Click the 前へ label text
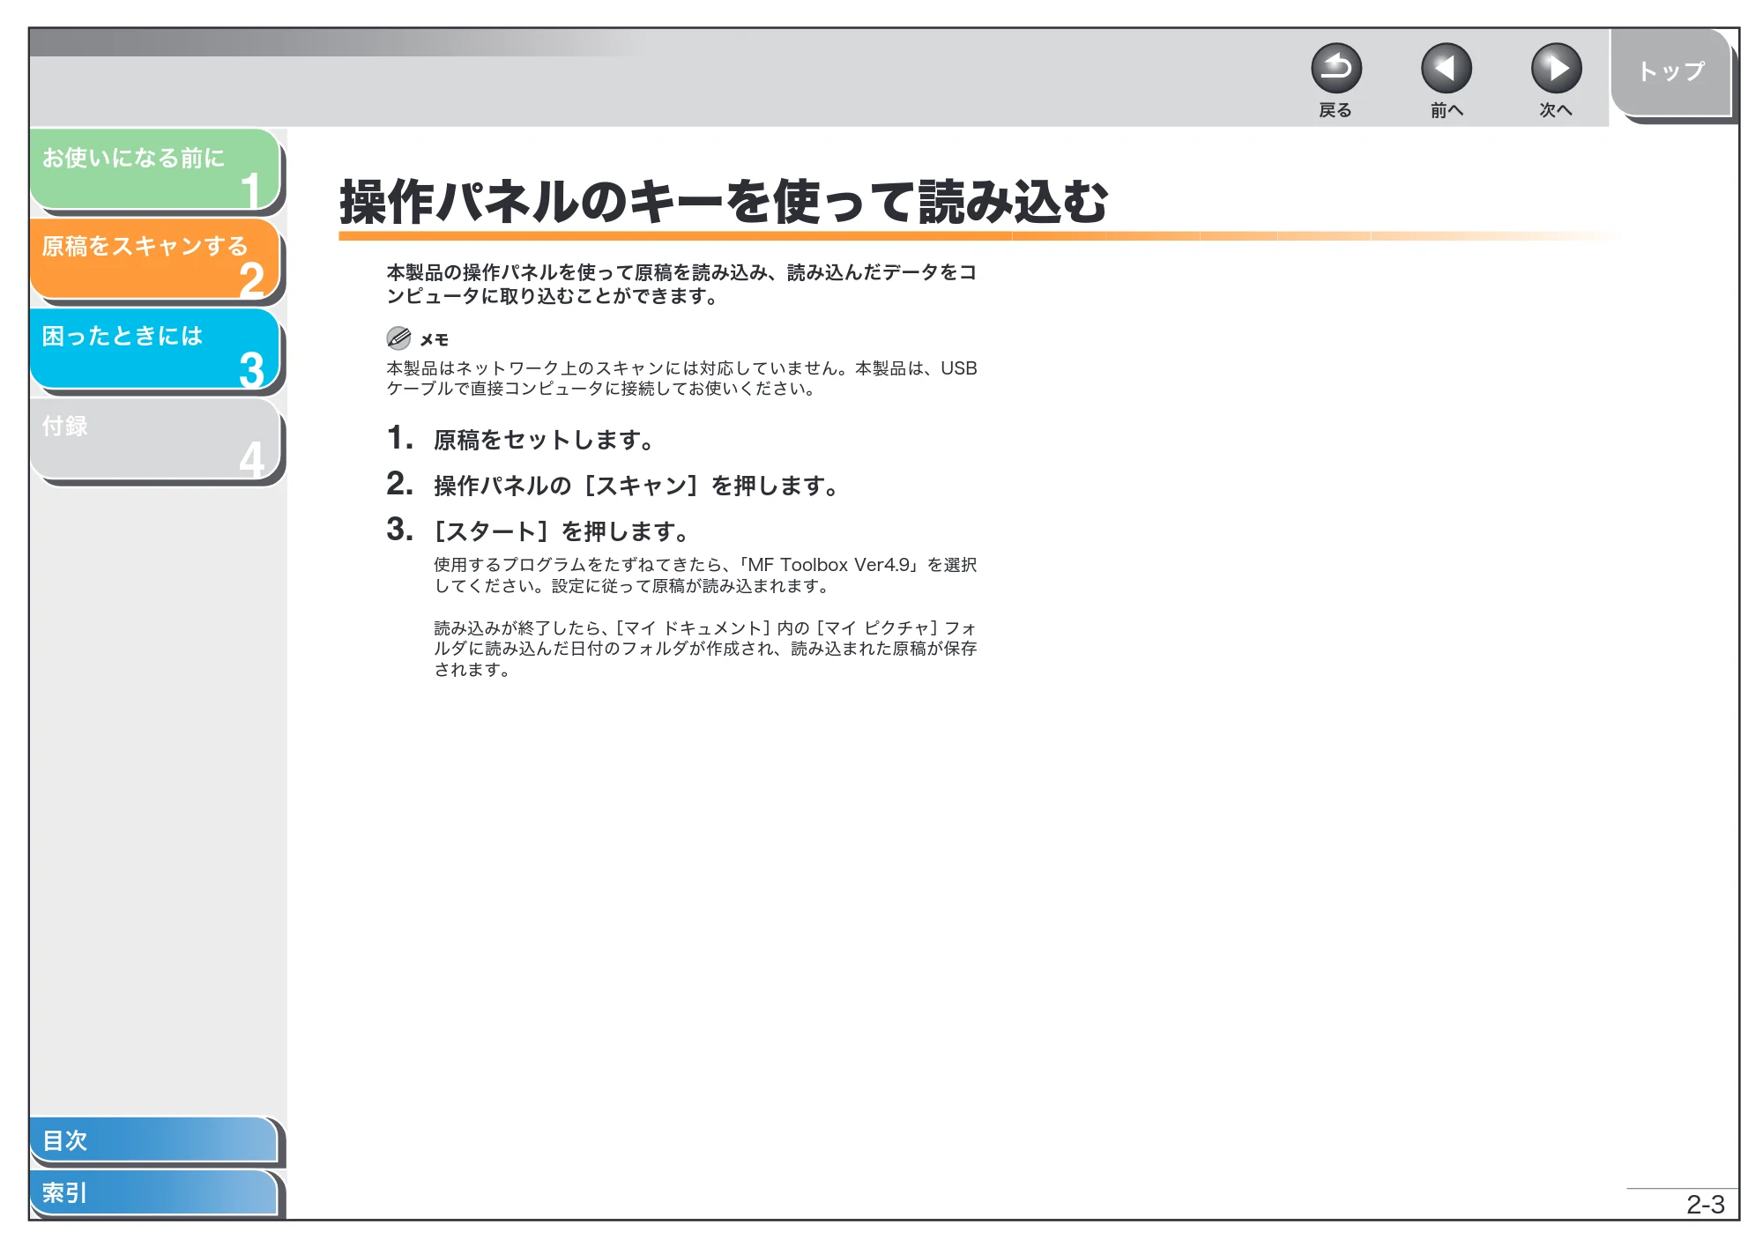This screenshot has height=1247, width=1763. [x=1446, y=110]
